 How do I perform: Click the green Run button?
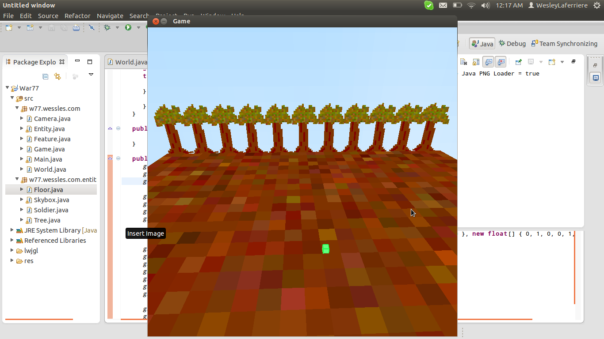click(x=128, y=27)
